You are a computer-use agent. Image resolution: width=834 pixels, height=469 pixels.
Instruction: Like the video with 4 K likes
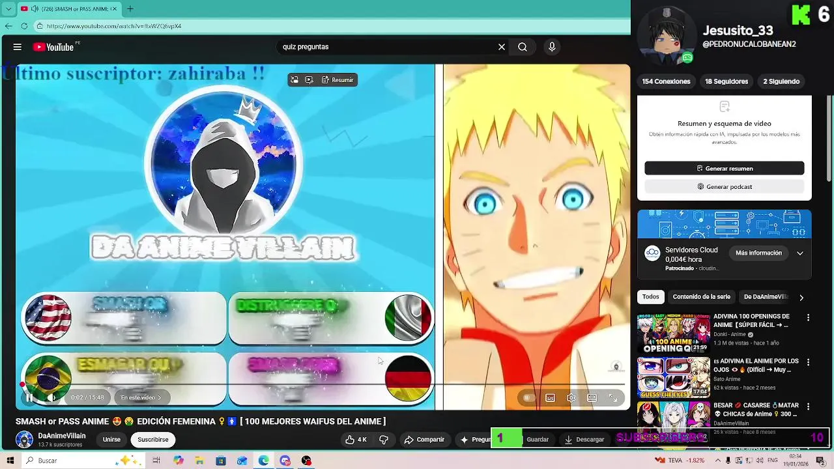pos(356,440)
